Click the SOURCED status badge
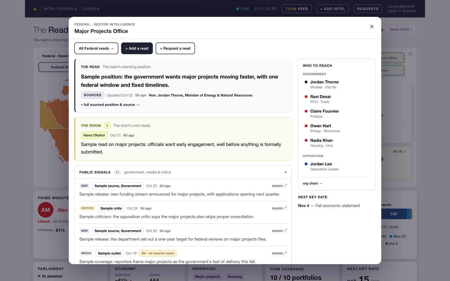 click(93, 95)
